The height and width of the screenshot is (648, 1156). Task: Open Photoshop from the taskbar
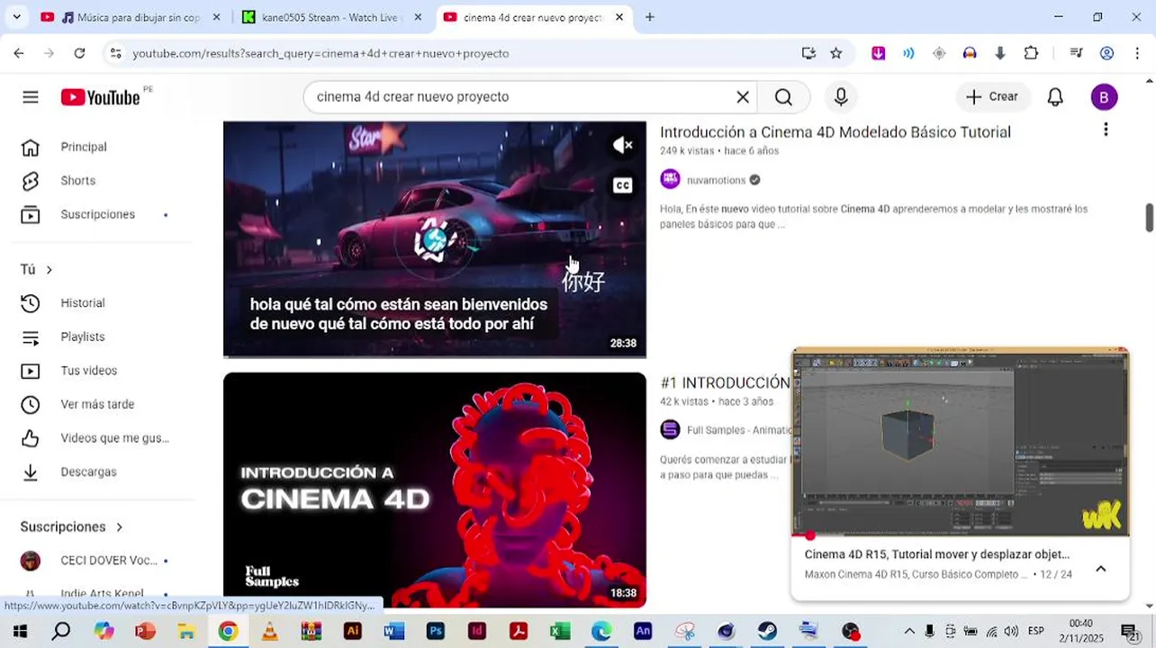[436, 631]
